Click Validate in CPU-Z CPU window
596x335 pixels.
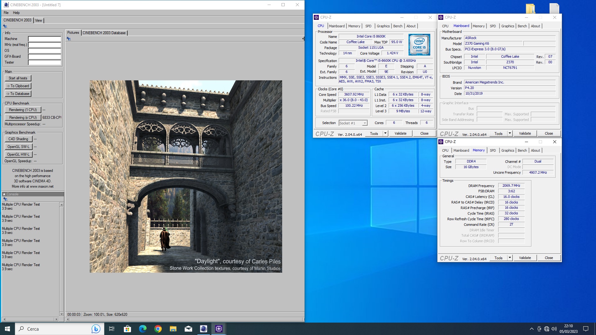400,133
